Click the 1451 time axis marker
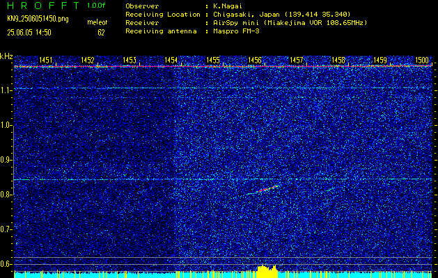This screenshot has height=278, width=438. tap(45, 60)
